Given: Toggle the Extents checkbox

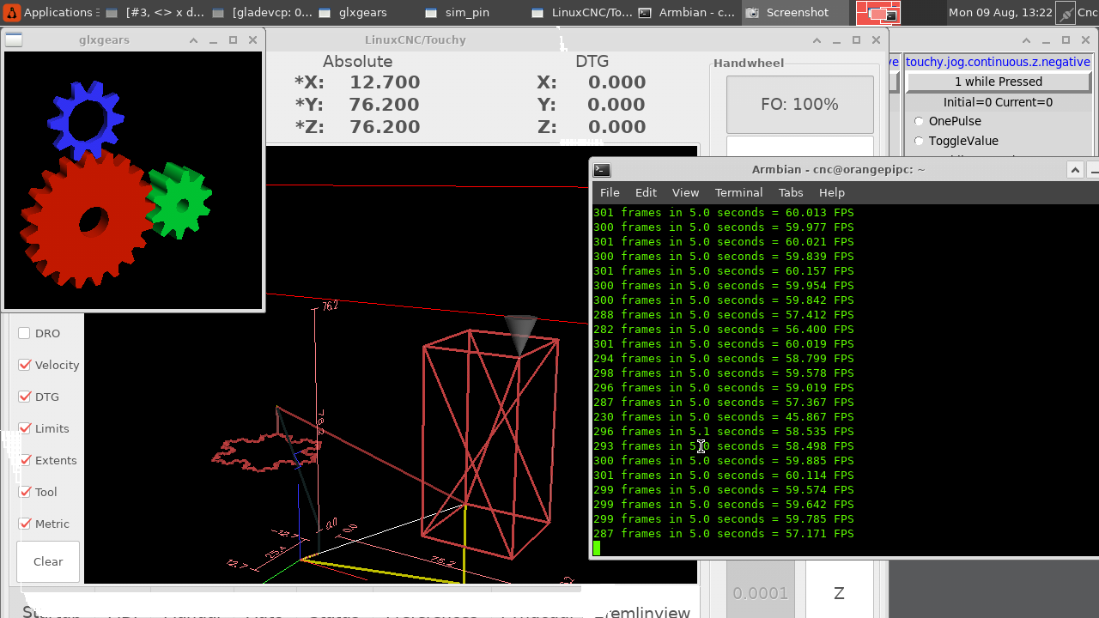Looking at the screenshot, I should pos(25,460).
